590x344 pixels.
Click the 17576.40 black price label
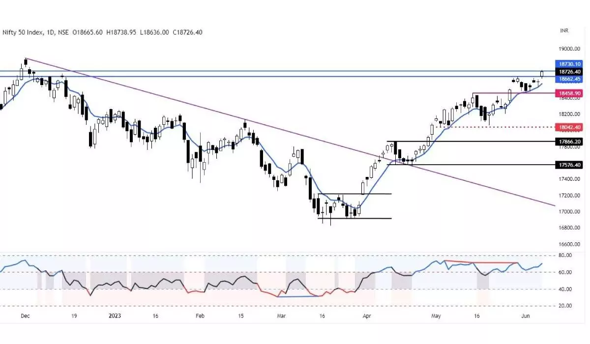pyautogui.click(x=570, y=165)
